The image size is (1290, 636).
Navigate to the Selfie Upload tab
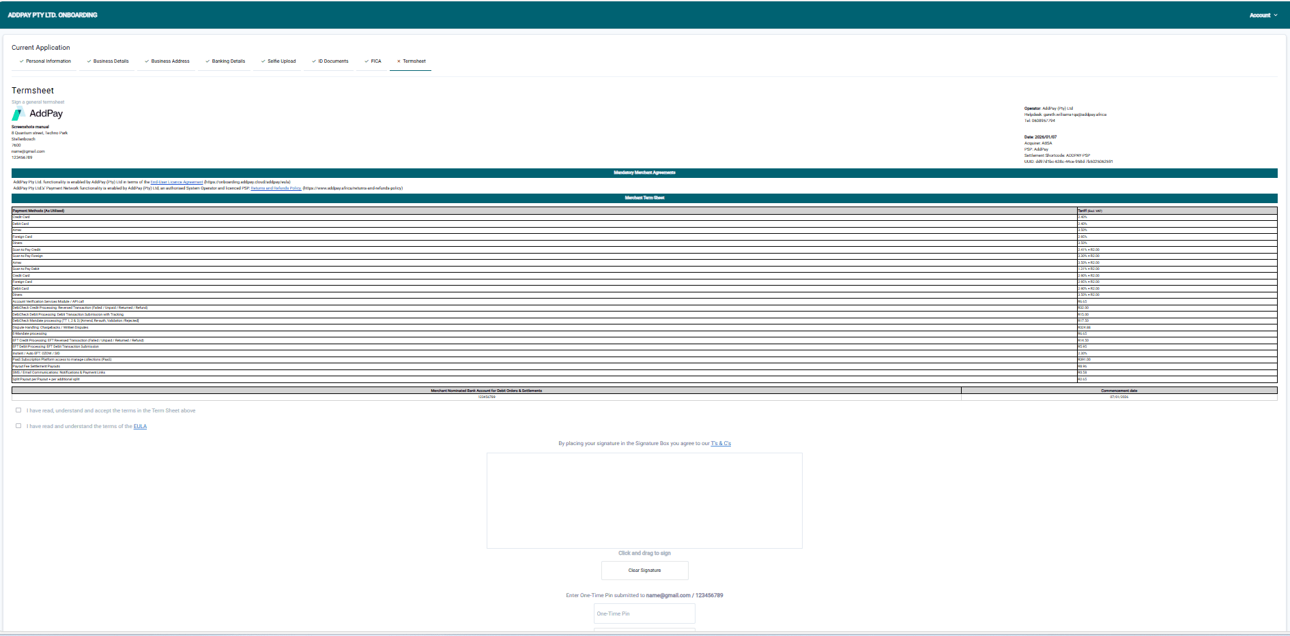tap(278, 61)
